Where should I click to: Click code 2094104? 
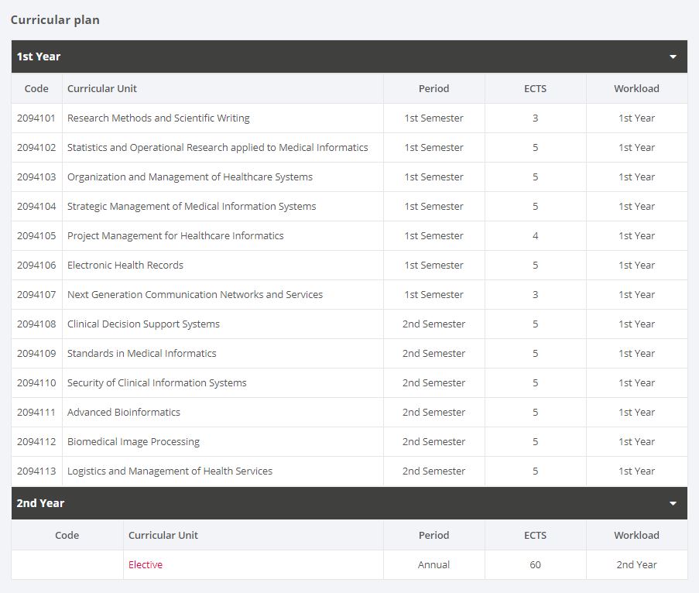(x=36, y=207)
